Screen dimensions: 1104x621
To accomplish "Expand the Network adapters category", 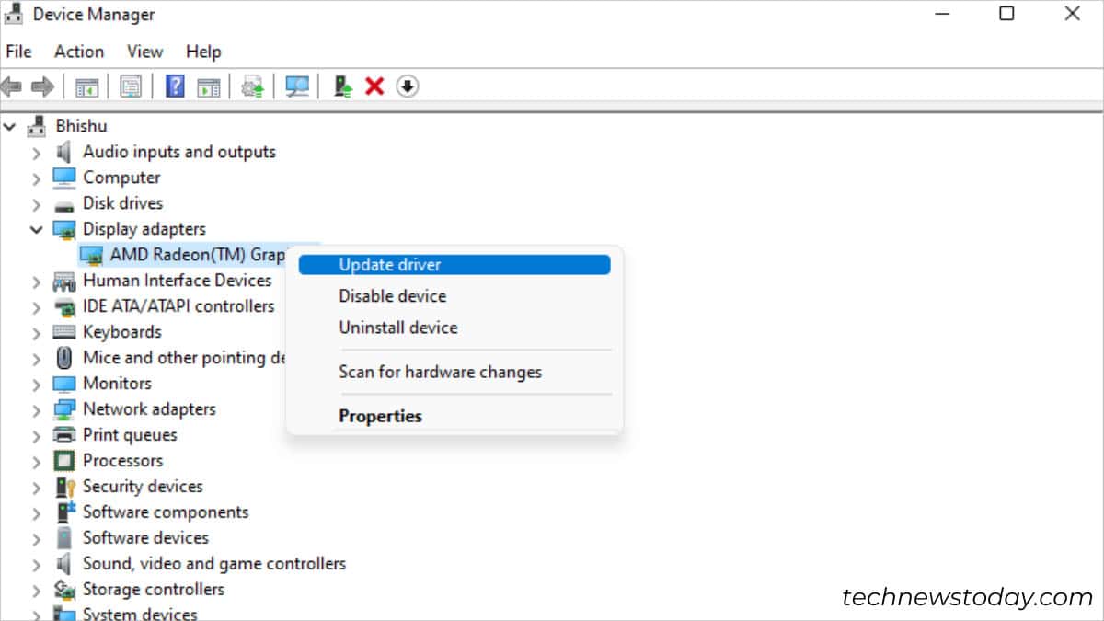I will pos(35,408).
